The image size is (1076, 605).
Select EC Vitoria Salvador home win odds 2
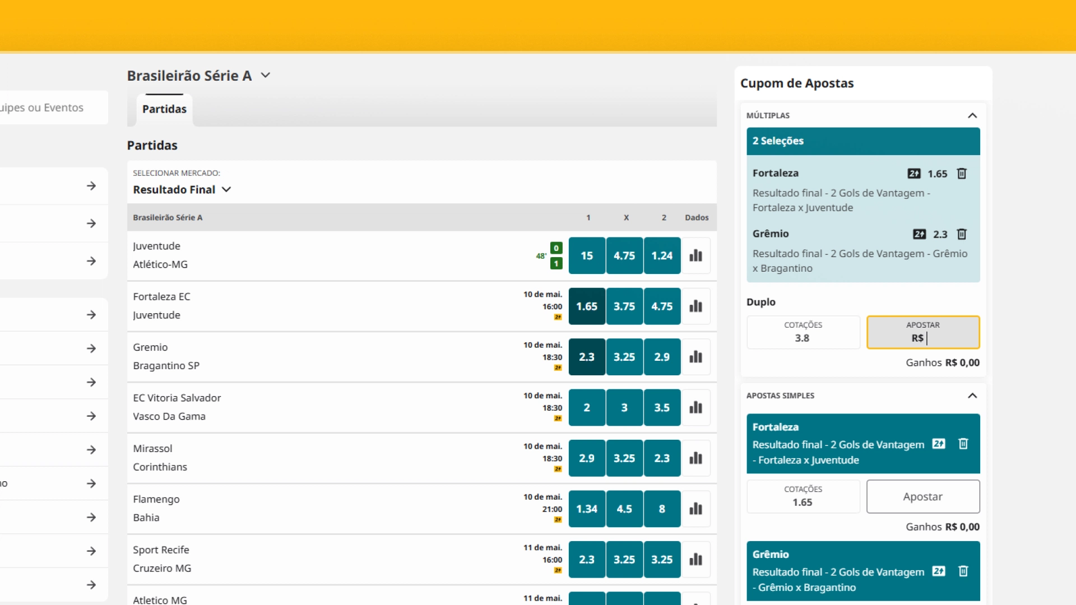(x=587, y=407)
